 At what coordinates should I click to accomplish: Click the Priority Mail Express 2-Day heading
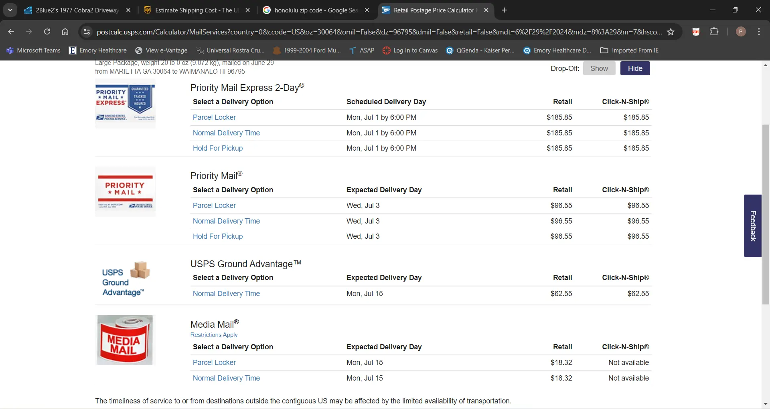(247, 87)
